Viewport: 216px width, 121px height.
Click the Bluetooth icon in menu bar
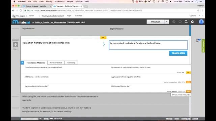coord(159,1)
